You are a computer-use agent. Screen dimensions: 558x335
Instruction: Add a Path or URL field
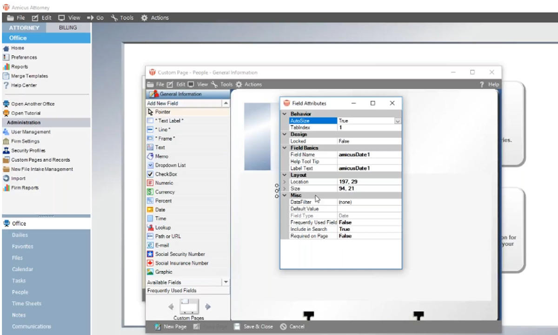point(188,236)
